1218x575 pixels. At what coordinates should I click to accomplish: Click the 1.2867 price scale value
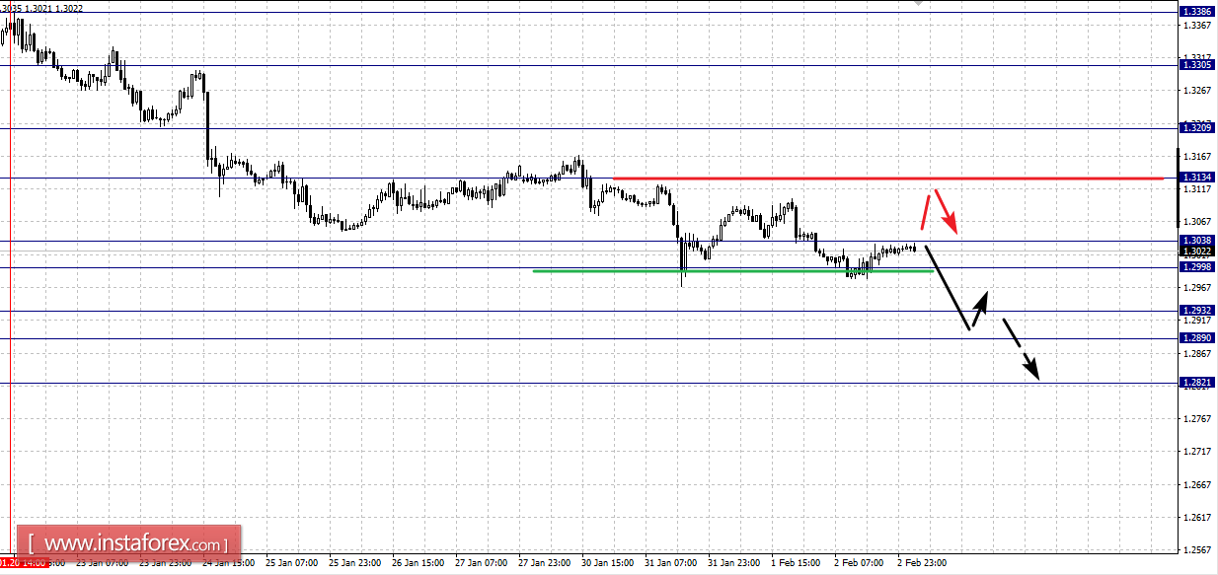[x=1197, y=353]
